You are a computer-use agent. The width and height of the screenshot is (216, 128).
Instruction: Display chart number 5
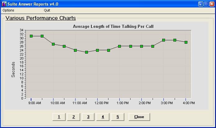(117, 117)
